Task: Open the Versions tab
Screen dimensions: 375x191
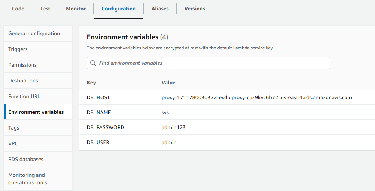Action: 195,9
